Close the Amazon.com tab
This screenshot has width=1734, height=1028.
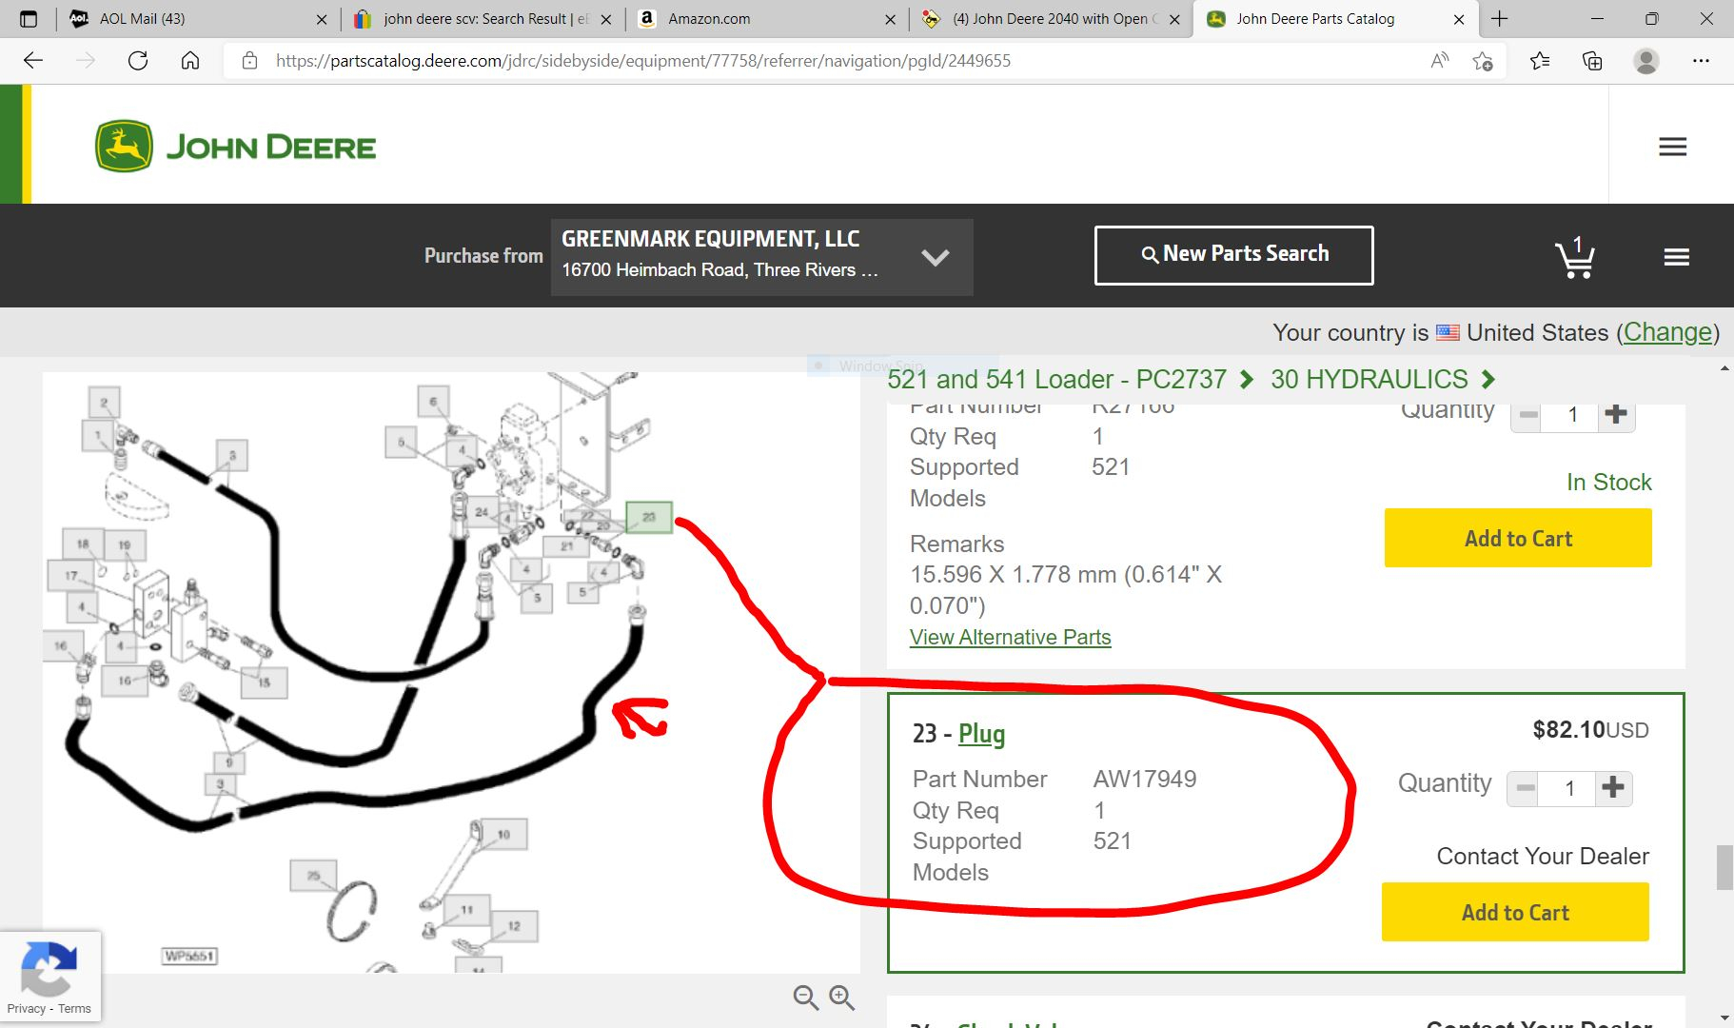[x=890, y=19]
